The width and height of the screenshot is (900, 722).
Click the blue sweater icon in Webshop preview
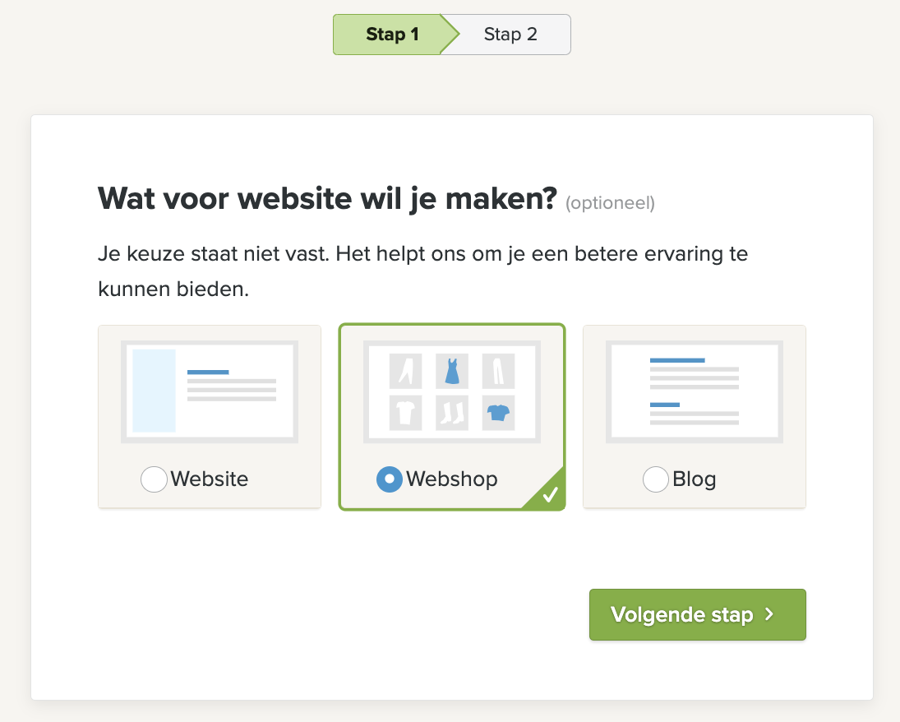tap(498, 413)
